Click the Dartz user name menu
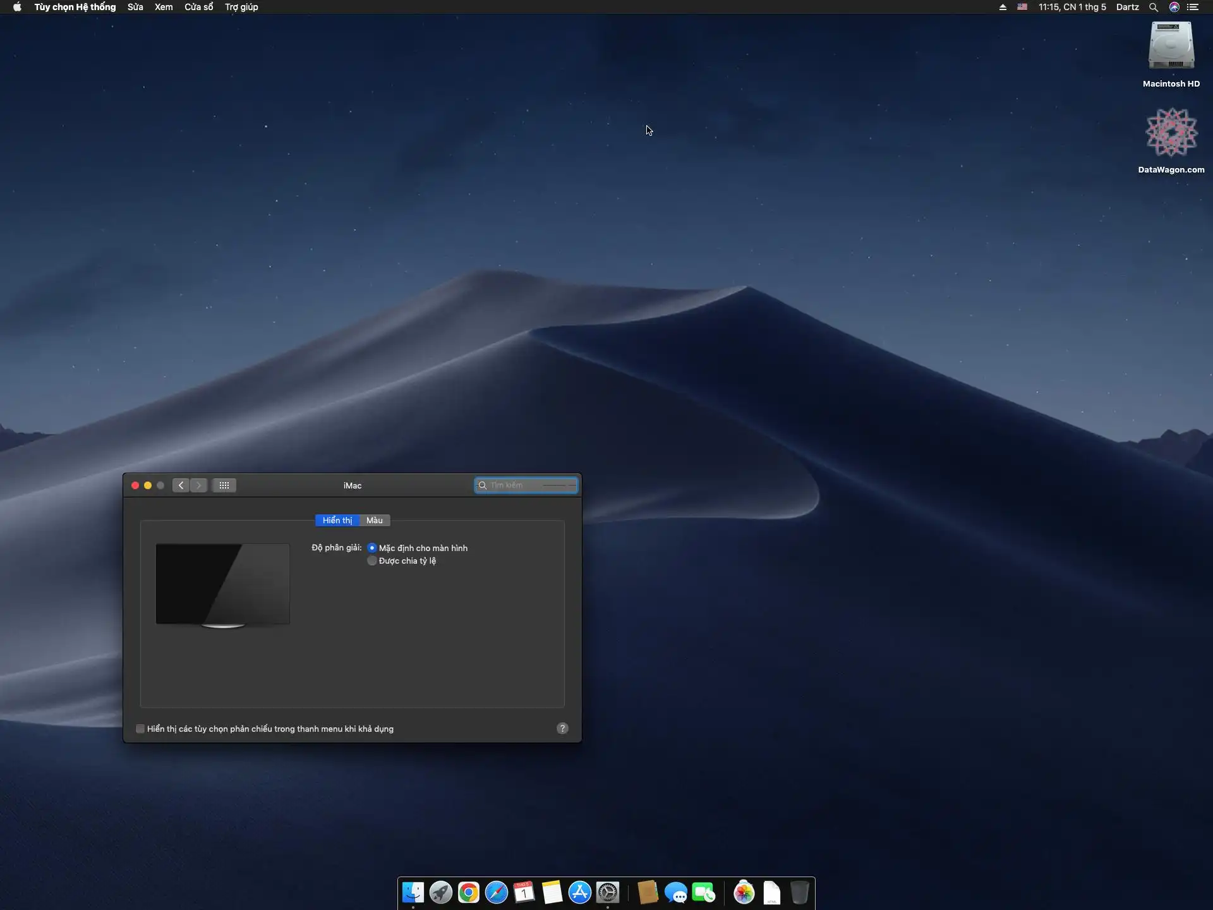Screen dimensions: 1213x910 point(1127,7)
